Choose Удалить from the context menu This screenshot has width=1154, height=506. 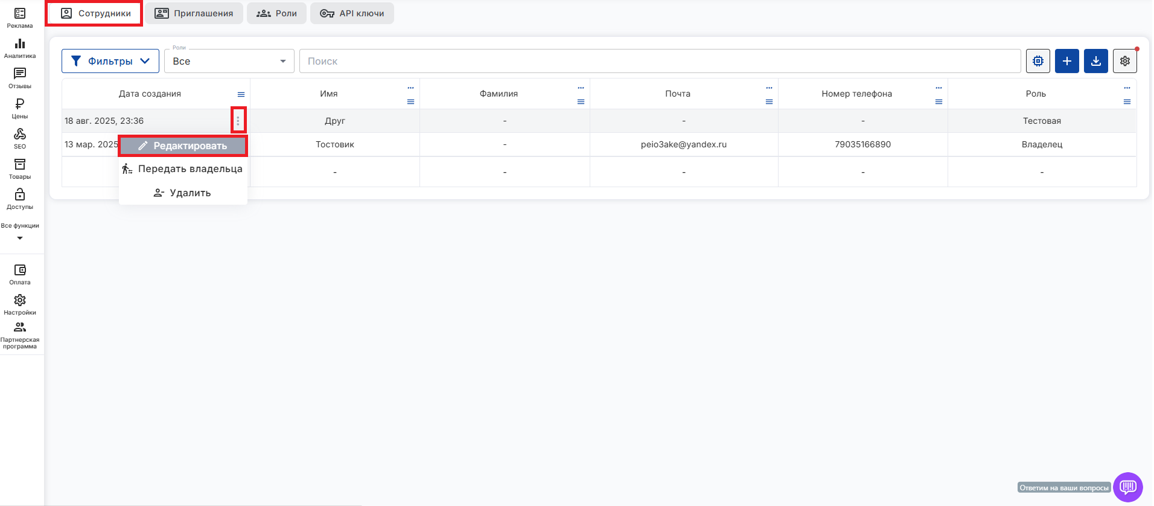(183, 193)
